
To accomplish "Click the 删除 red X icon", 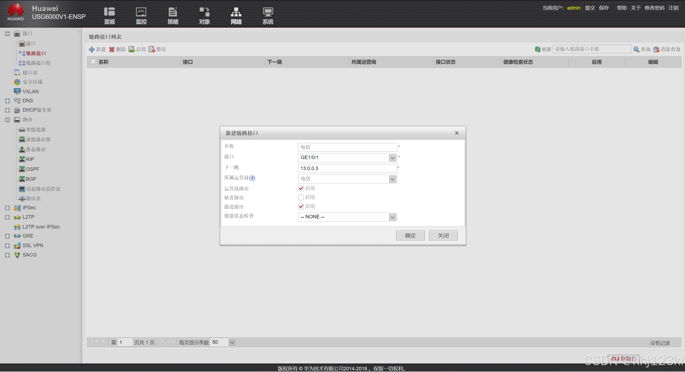I will (x=112, y=49).
